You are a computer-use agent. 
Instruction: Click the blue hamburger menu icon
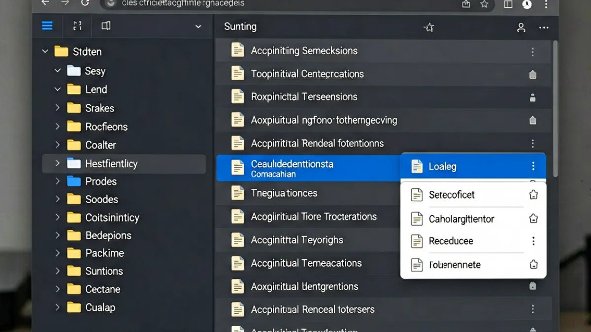[47, 26]
